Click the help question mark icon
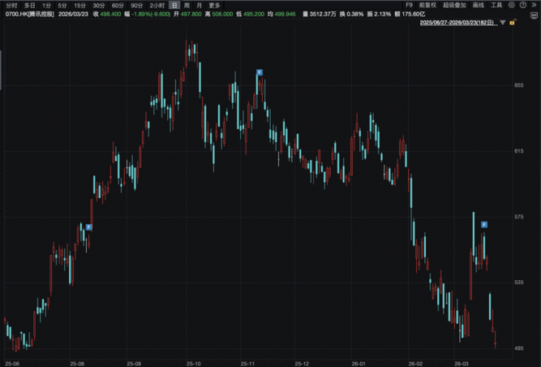The height and width of the screenshot is (367, 541). [522, 5]
